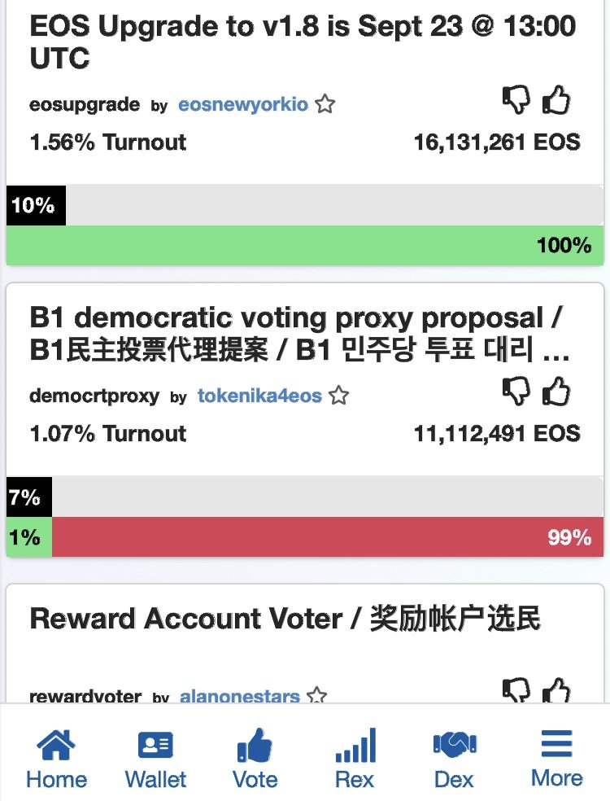Thumbs up the Reward Account Voter proposal
Viewport: 610px width, 801px height.
(x=557, y=692)
